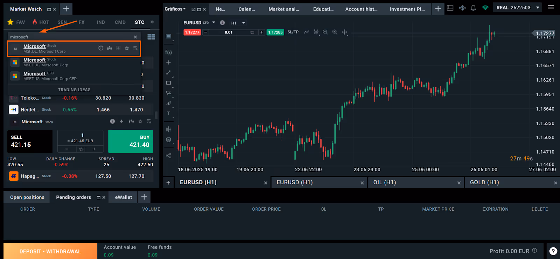Viewport: 560px width, 259px height.
Task: Increase chart order volume with plus
Action: click(x=261, y=32)
